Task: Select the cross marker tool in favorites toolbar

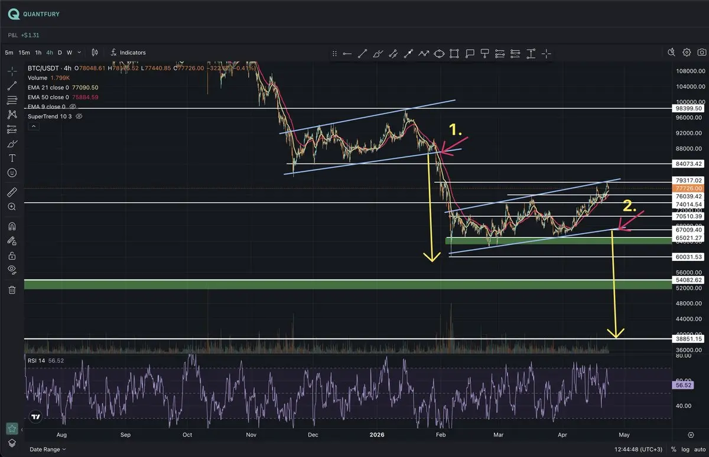Action: point(547,54)
